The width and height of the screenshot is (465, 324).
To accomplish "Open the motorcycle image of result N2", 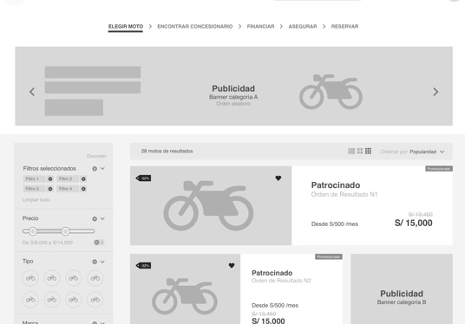I will click(x=185, y=288).
